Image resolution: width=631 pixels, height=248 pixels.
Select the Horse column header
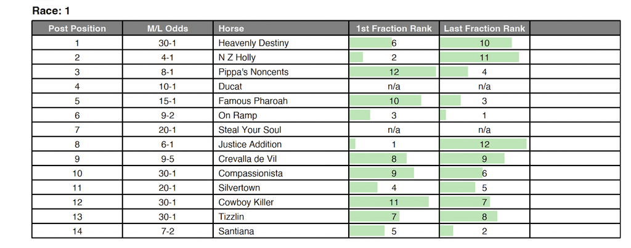[x=231, y=28]
